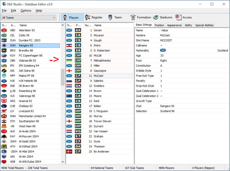Open the Access section

point(184,17)
